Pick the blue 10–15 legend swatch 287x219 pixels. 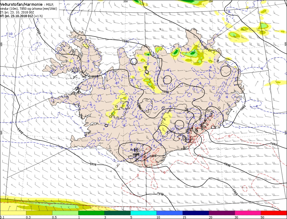point(170,213)
